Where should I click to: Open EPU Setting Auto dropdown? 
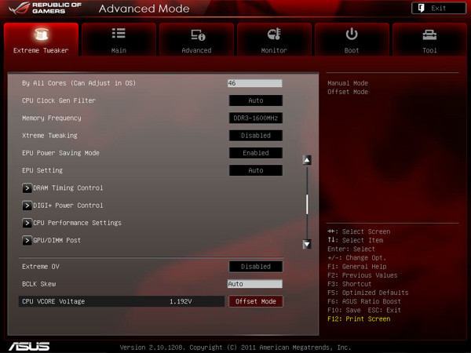click(256, 170)
